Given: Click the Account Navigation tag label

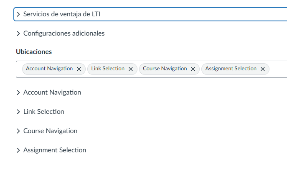Looking at the screenshot, I should 49,69.
